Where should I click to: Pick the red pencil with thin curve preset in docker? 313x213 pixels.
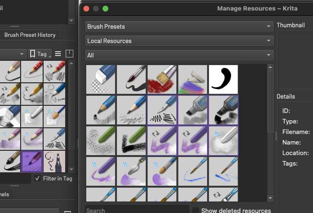32,71
